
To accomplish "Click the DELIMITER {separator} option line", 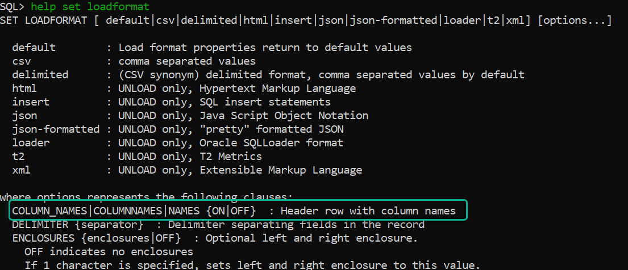I will pos(218,225).
